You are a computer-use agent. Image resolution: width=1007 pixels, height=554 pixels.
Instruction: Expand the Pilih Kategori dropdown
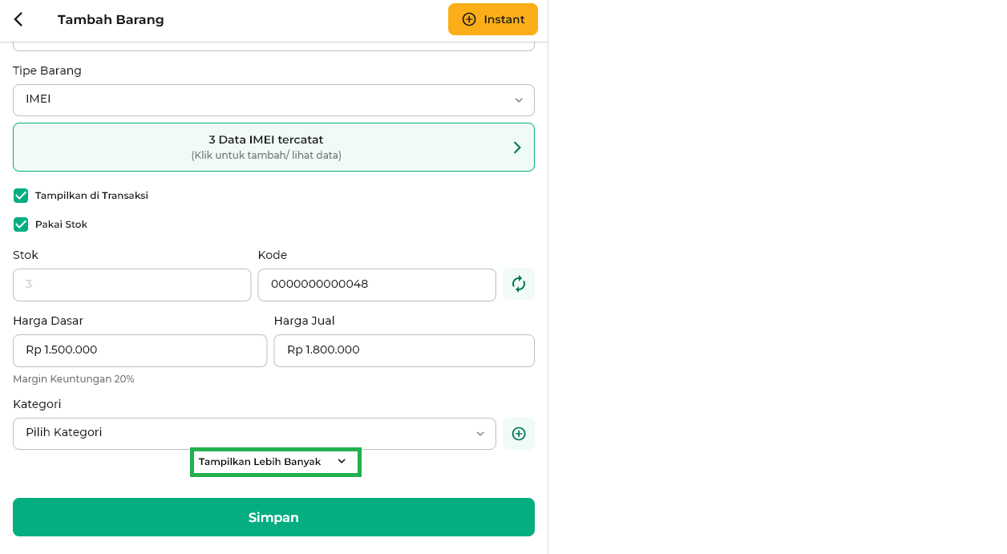pyautogui.click(x=254, y=434)
